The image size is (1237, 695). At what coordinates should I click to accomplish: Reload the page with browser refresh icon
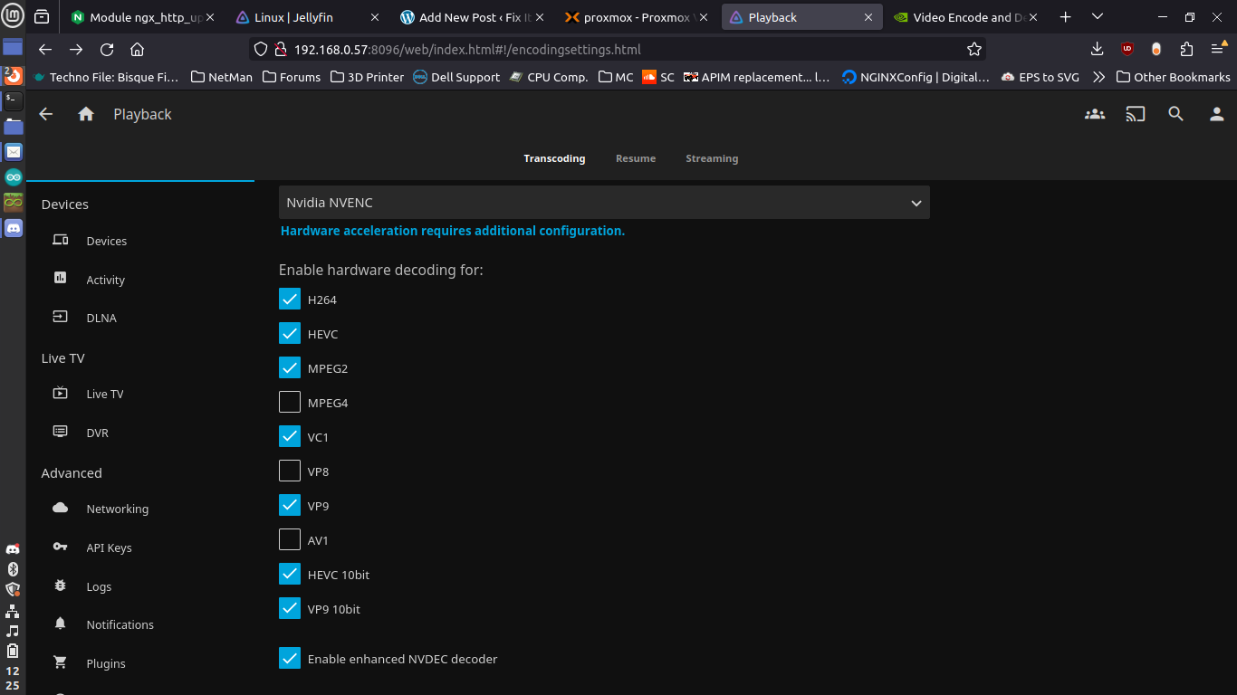coord(107,50)
